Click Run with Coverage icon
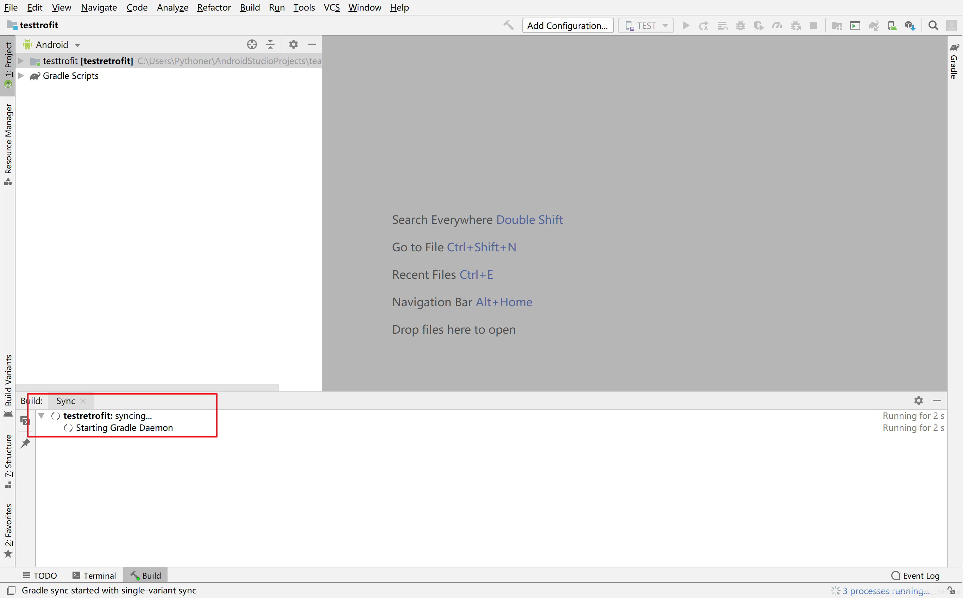This screenshot has width=963, height=598. tap(759, 26)
